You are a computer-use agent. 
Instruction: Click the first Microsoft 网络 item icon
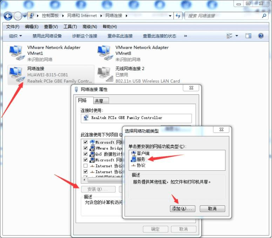pyautogui.click(x=92, y=142)
